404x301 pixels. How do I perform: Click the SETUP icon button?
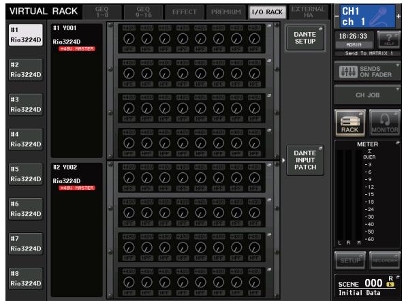pyautogui.click(x=350, y=261)
